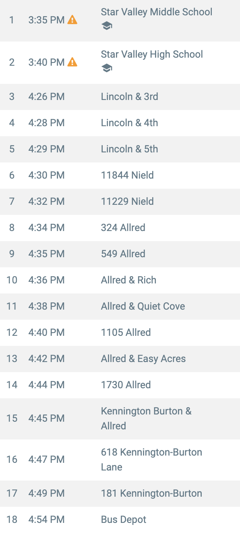Click the 181 Kennington-Burton stop
Viewport: 240px width, 537px height.
click(120, 493)
